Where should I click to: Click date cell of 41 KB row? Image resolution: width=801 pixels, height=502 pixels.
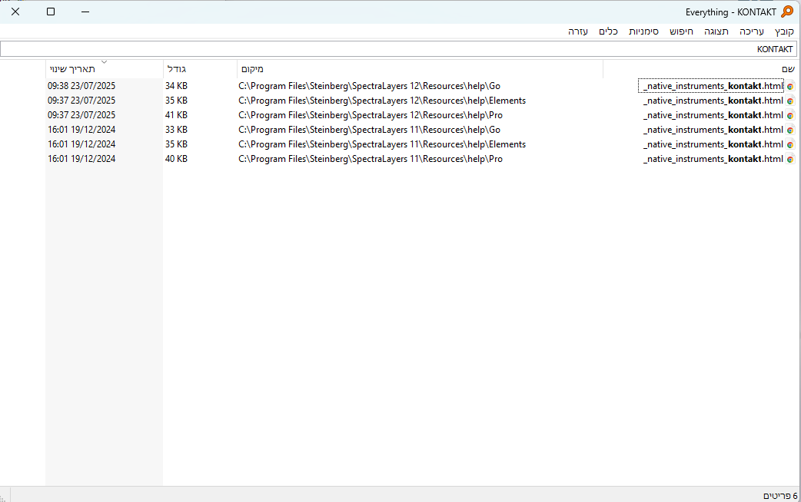(x=81, y=115)
